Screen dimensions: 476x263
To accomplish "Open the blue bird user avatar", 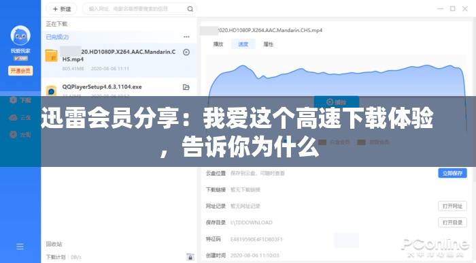I will 20,35.
